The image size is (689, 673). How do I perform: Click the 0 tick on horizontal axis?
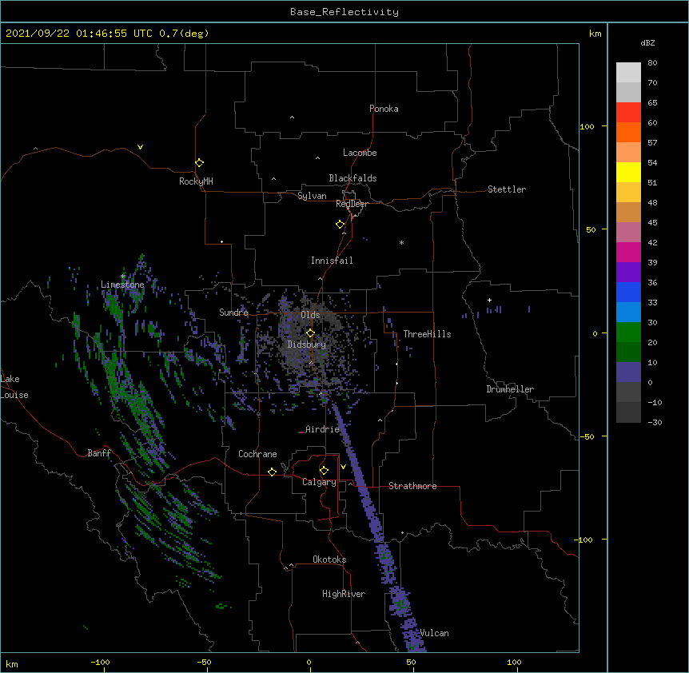click(309, 662)
